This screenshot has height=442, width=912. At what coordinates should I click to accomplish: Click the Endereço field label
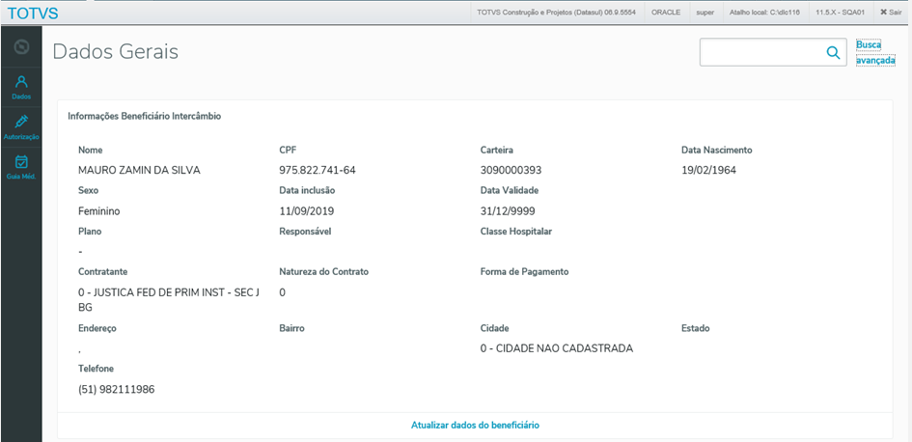point(97,328)
